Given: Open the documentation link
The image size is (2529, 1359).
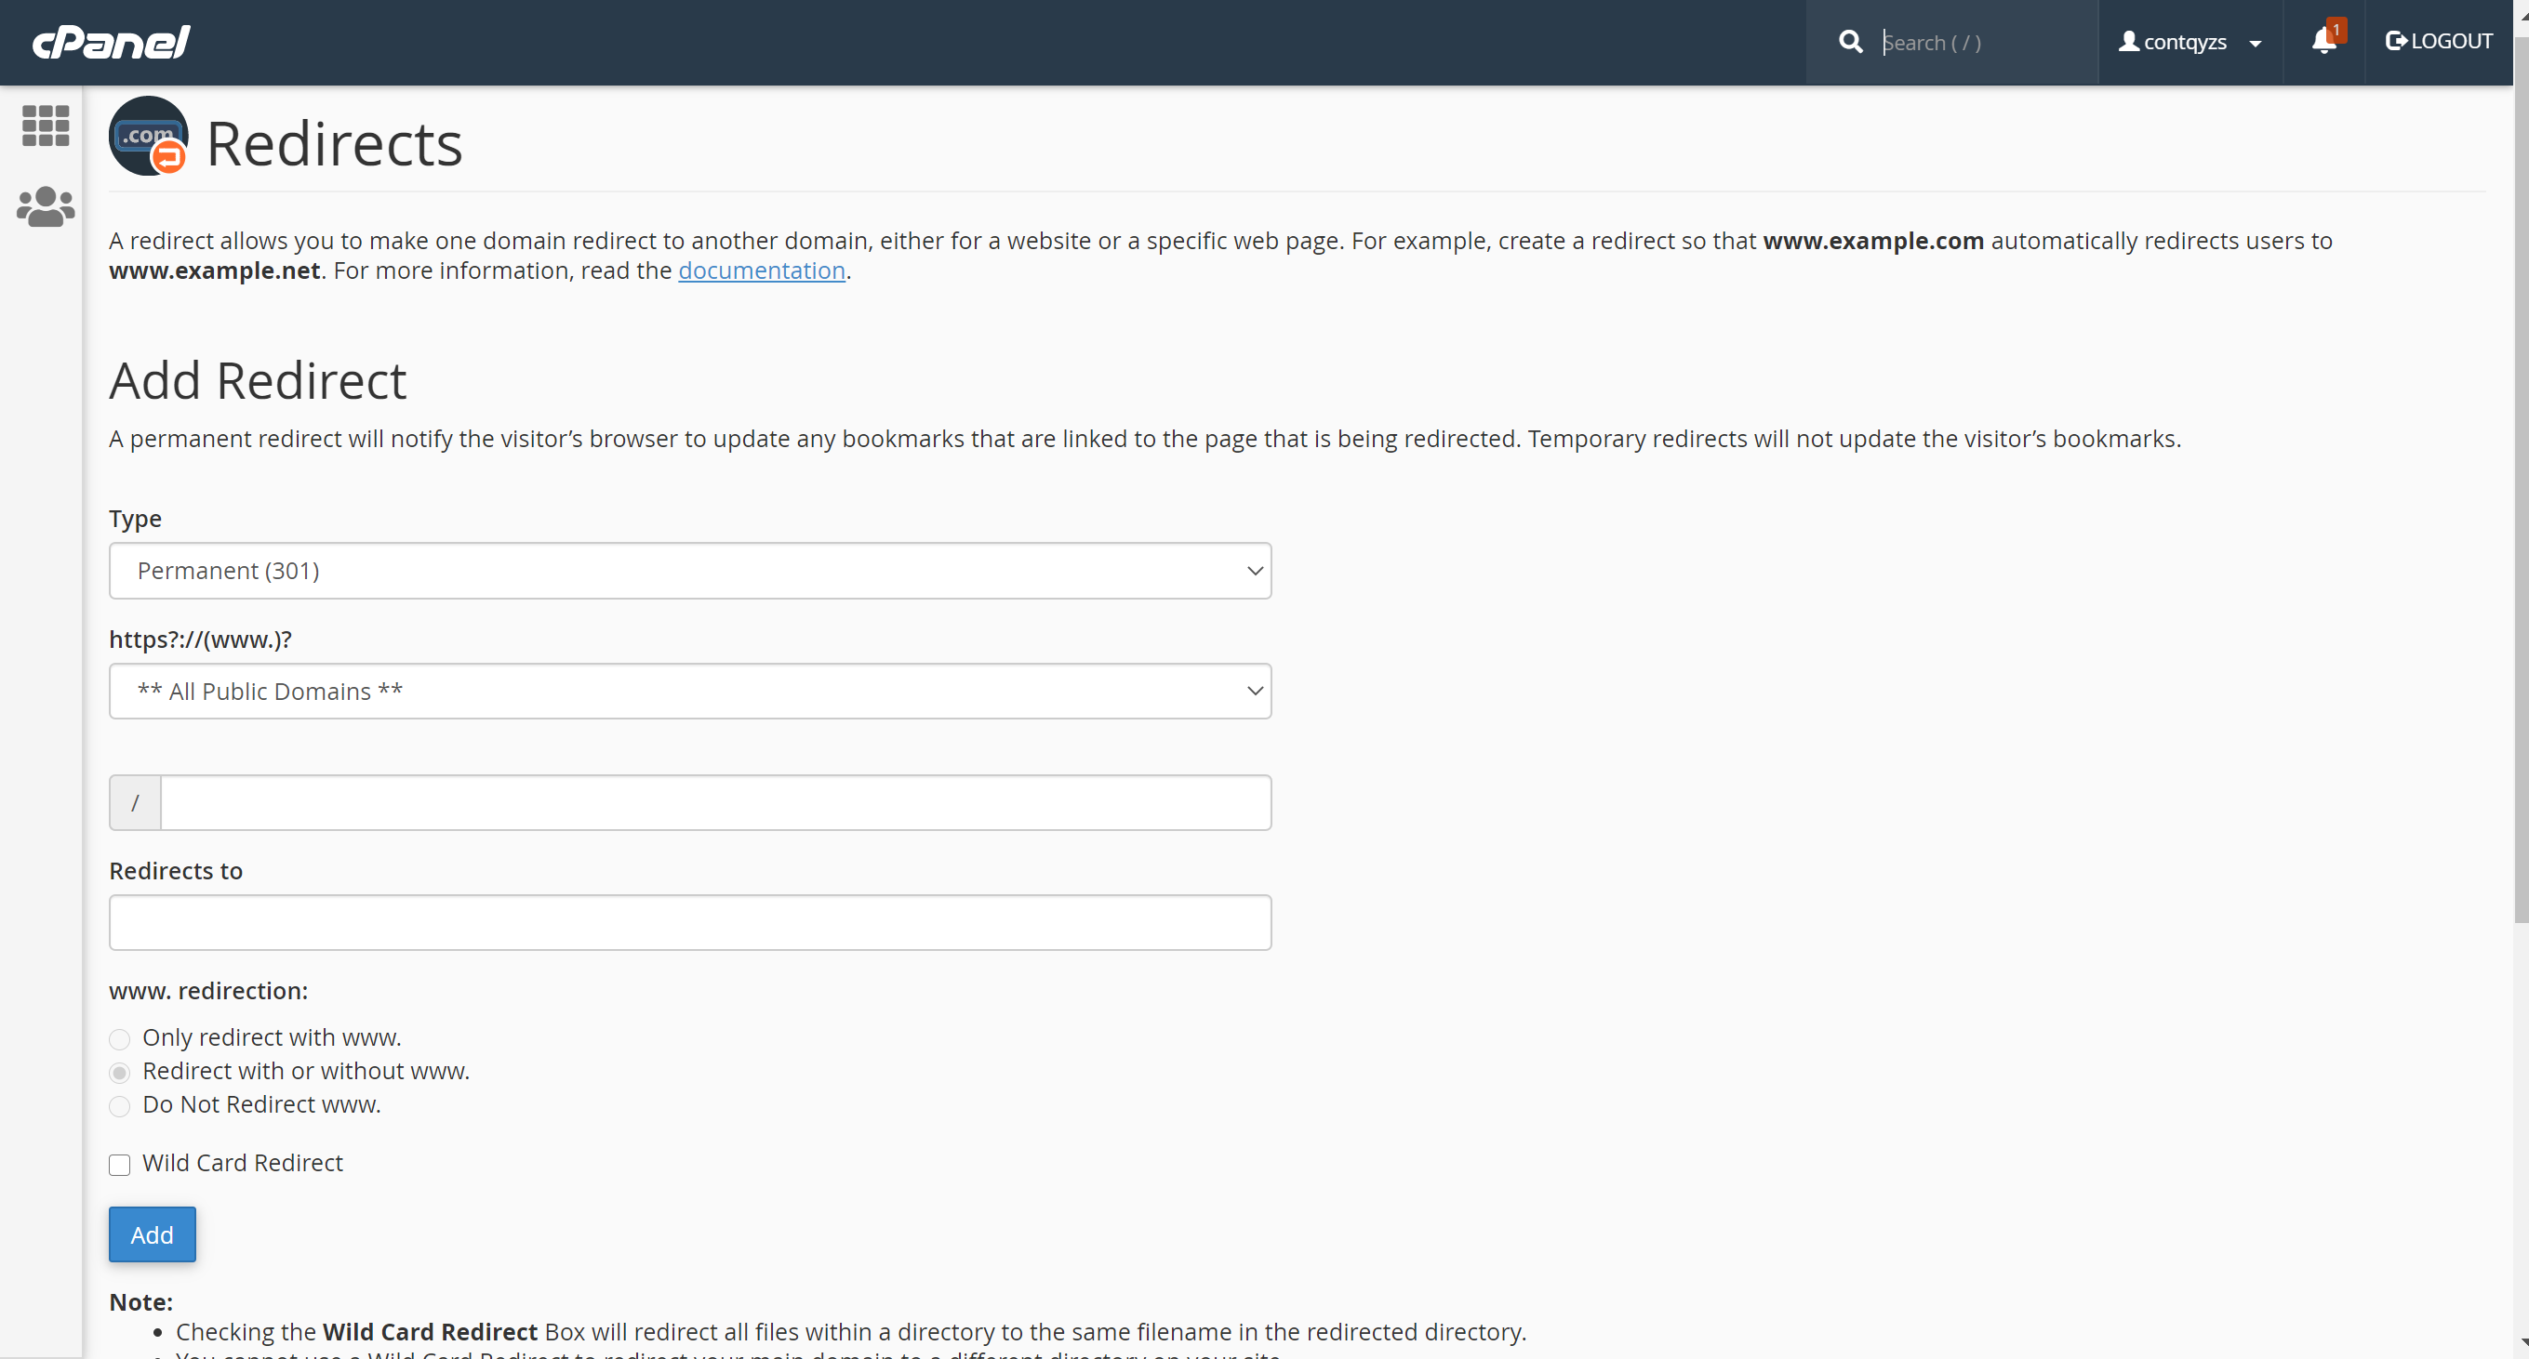Looking at the screenshot, I should tap(761, 270).
